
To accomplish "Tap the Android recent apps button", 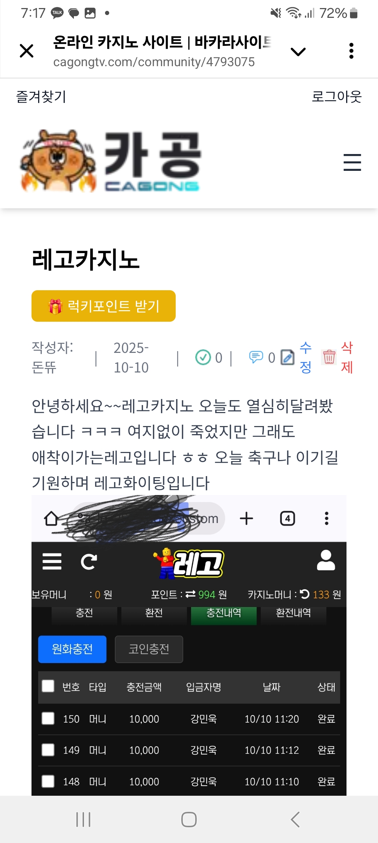I will click(83, 819).
